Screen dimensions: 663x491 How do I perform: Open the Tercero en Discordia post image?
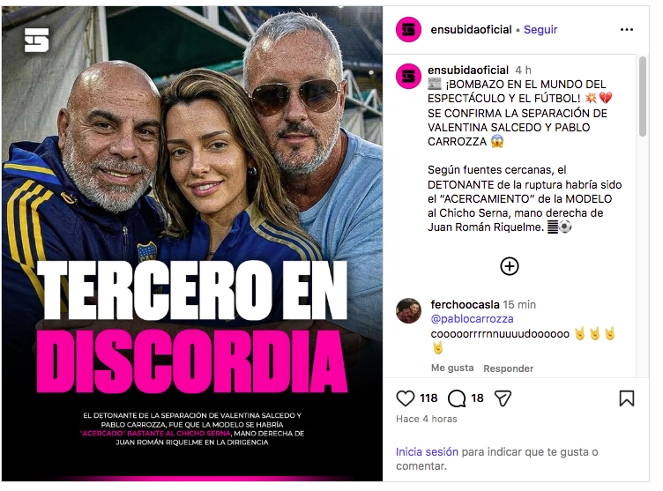(x=192, y=243)
